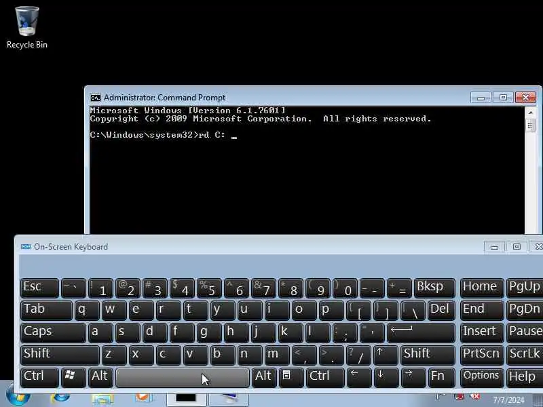Tap the down arrow key
The width and height of the screenshot is (543, 407).
386,377
